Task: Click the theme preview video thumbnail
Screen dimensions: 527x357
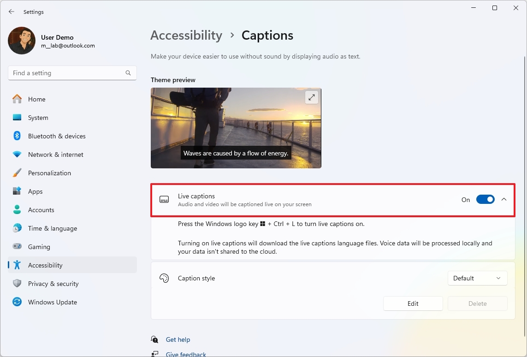Action: 236,128
